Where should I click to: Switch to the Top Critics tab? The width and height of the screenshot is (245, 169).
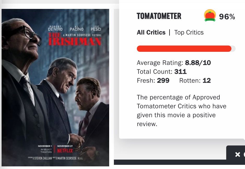tap(189, 32)
